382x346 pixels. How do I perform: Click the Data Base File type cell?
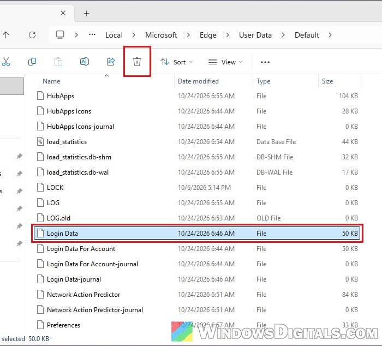pyautogui.click(x=276, y=142)
